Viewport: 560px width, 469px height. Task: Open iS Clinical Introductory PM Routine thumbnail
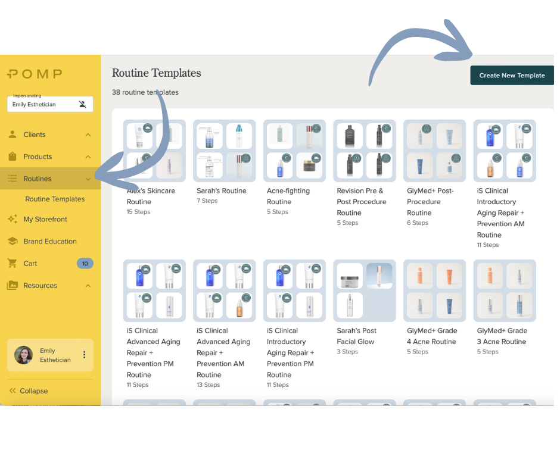point(294,290)
